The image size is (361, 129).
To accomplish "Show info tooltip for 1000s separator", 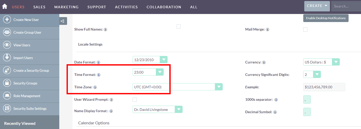I will tap(276, 100).
